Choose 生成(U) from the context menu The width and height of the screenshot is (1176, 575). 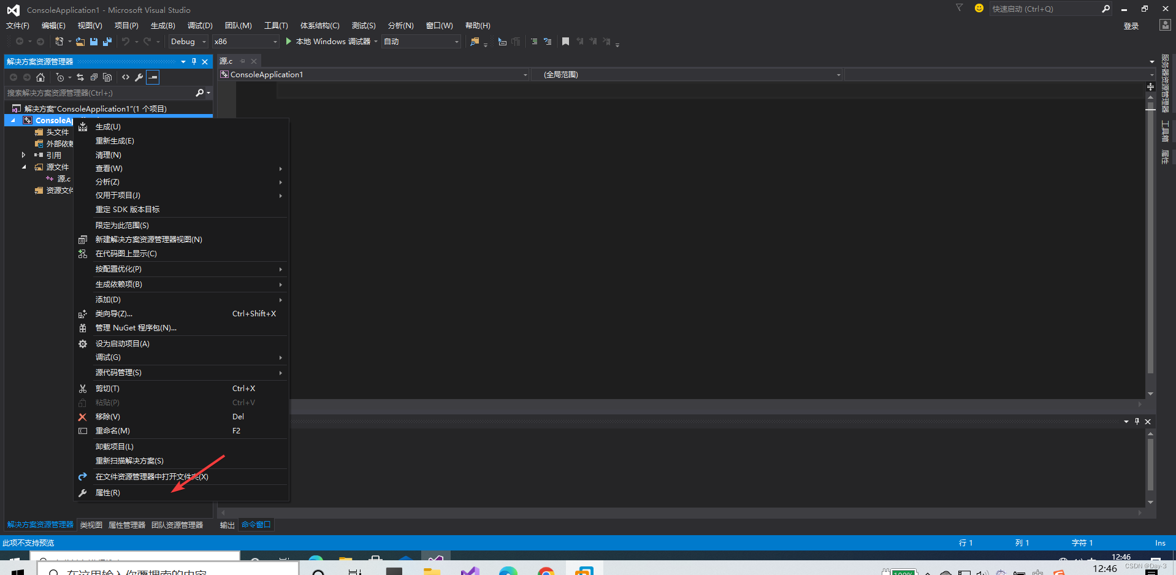[x=181, y=127]
